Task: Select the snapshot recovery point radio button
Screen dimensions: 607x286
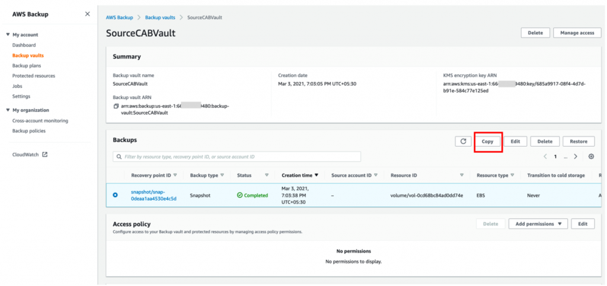Action: click(115, 195)
